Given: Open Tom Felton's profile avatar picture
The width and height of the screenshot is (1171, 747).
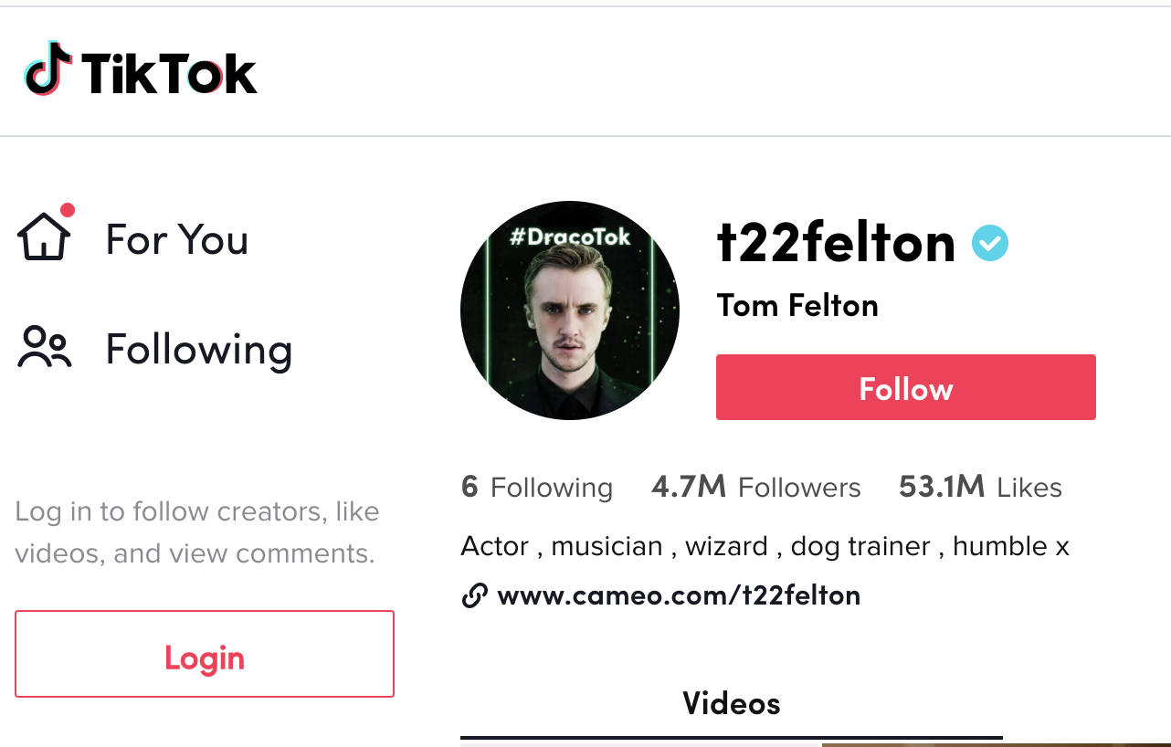Looking at the screenshot, I should tap(570, 310).
